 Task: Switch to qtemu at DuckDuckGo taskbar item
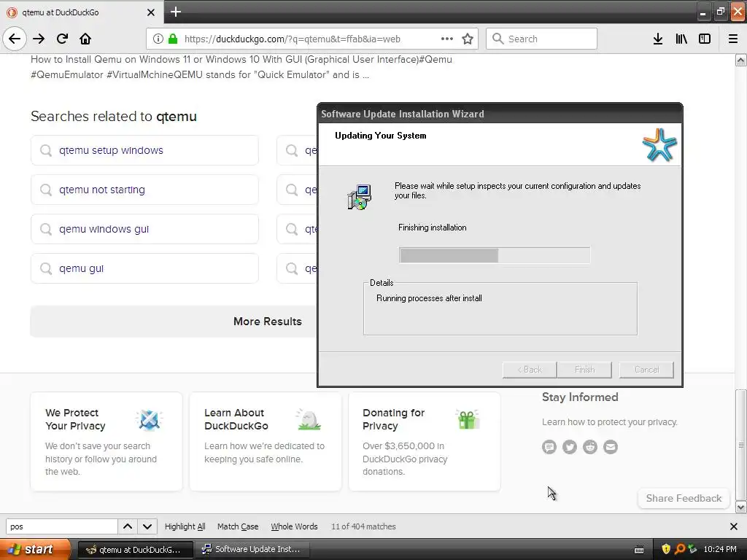click(135, 550)
